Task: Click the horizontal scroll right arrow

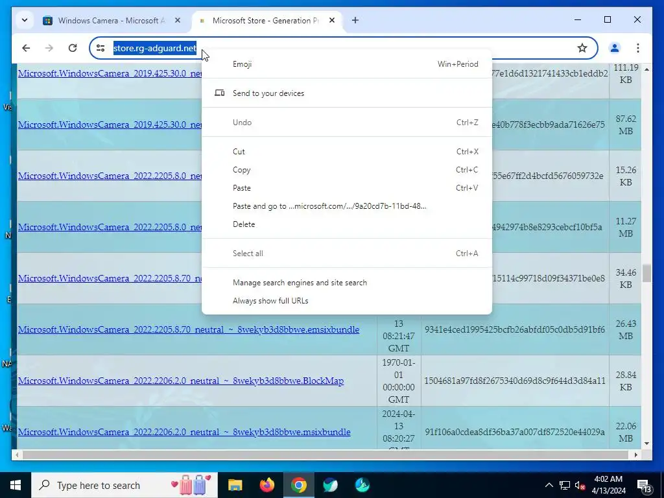Action: pos(635,455)
